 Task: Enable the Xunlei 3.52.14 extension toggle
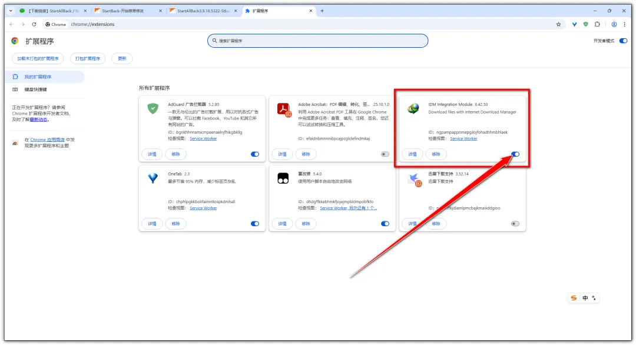[x=515, y=224]
